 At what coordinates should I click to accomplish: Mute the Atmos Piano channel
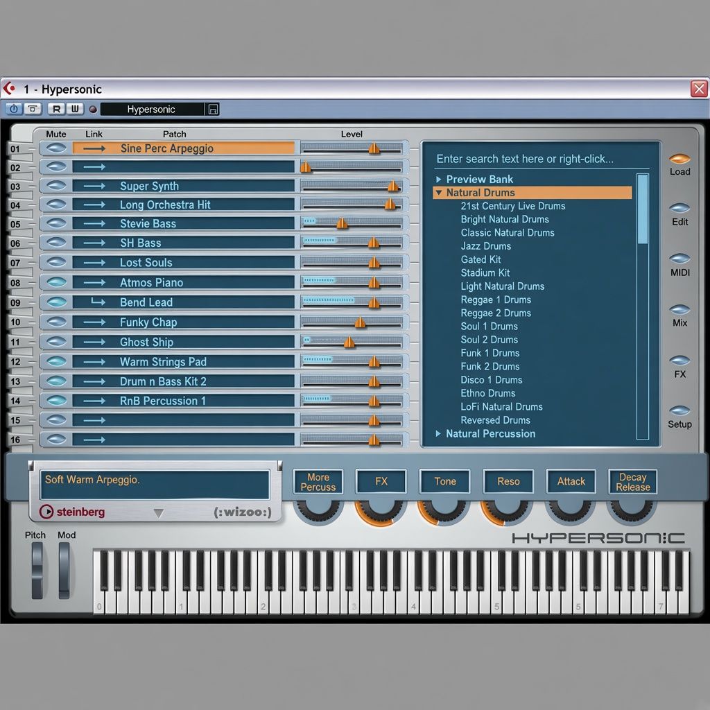click(x=56, y=282)
